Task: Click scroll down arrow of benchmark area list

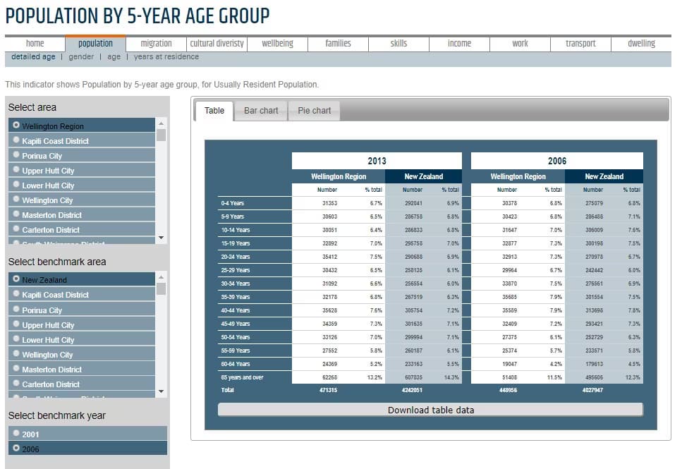Action: (162, 392)
